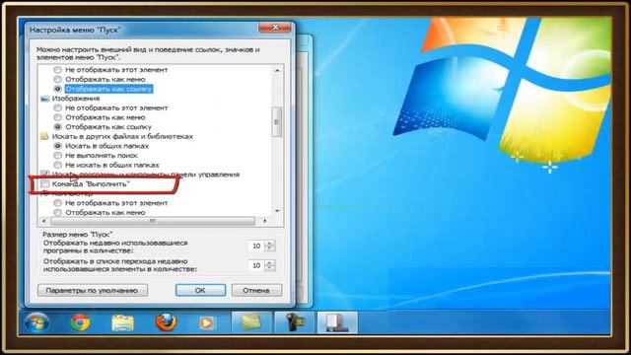Click the vertical scrollbar thumb
The width and height of the screenshot is (631, 355).
point(277,122)
